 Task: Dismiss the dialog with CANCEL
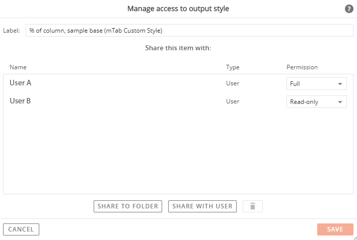(x=21, y=229)
